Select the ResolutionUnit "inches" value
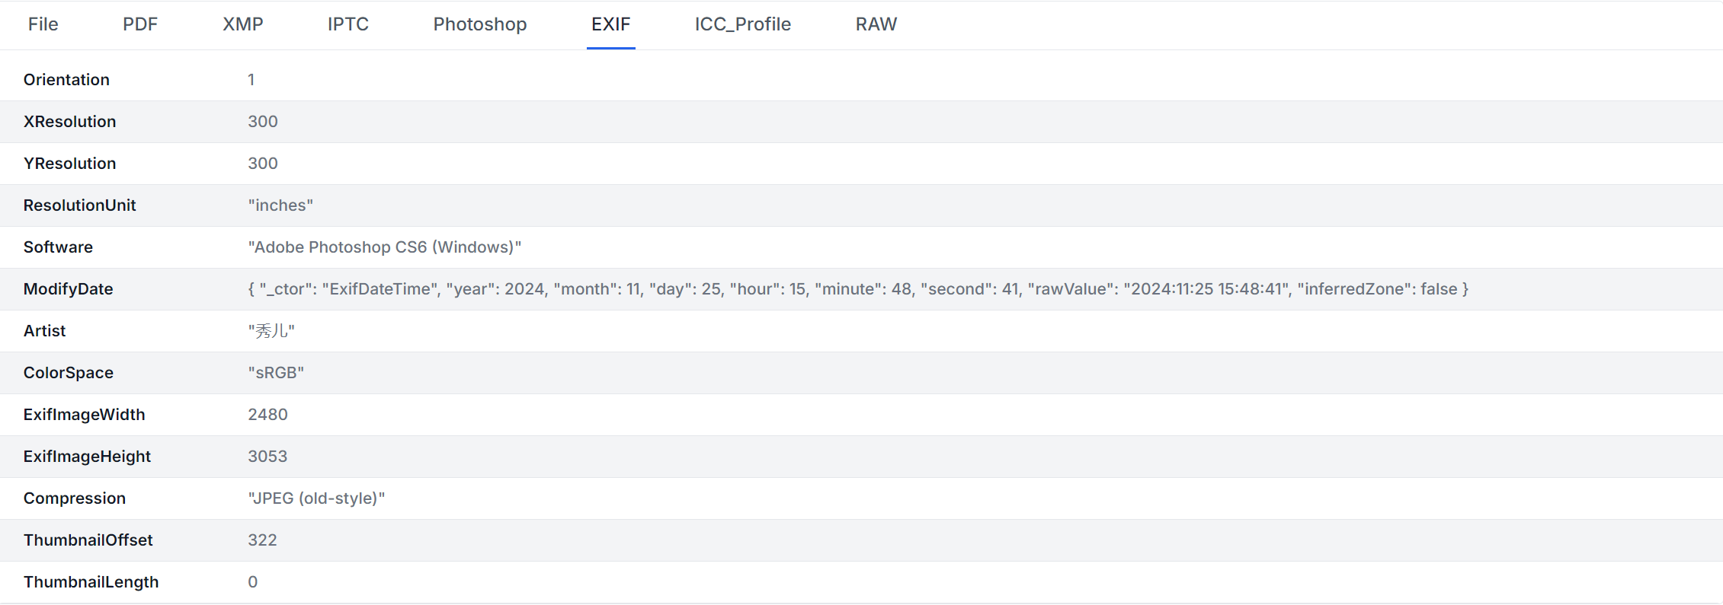1723x605 pixels. pos(280,205)
